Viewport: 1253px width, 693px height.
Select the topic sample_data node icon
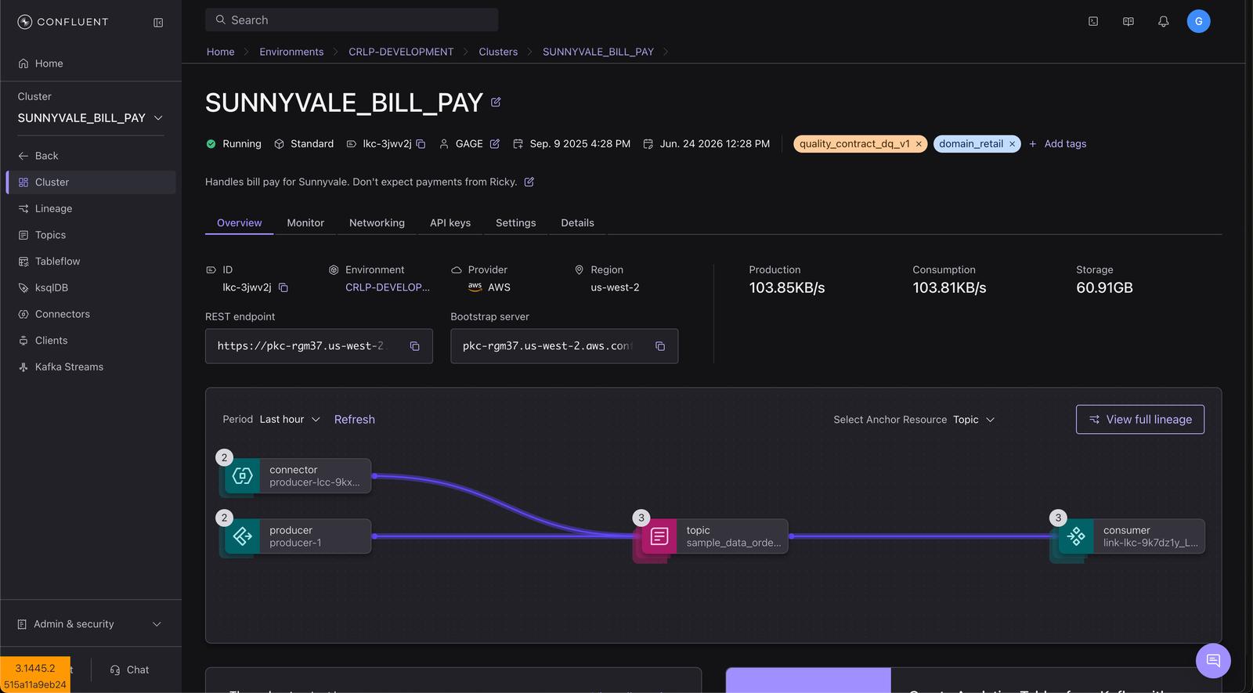659,536
